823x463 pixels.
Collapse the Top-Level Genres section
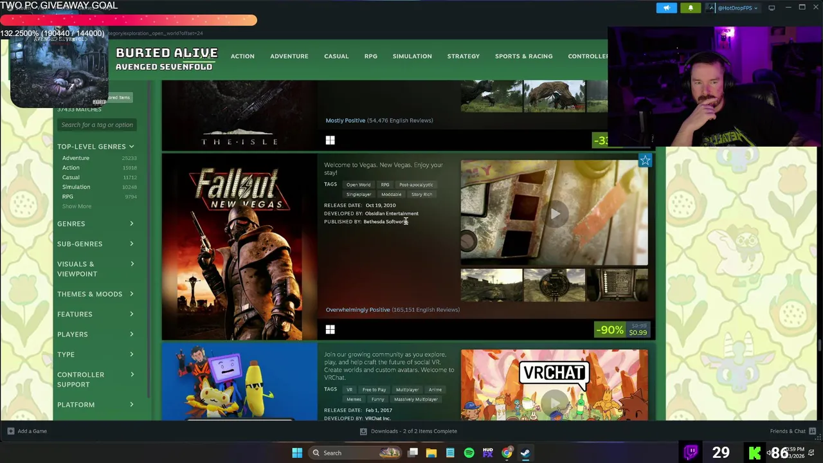pos(95,147)
